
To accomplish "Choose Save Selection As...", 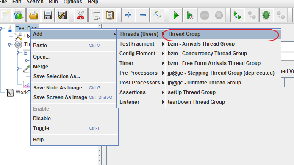I will coord(74,76).
